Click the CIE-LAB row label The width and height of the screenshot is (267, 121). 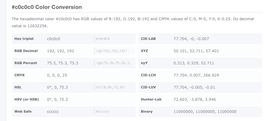coord(148,39)
